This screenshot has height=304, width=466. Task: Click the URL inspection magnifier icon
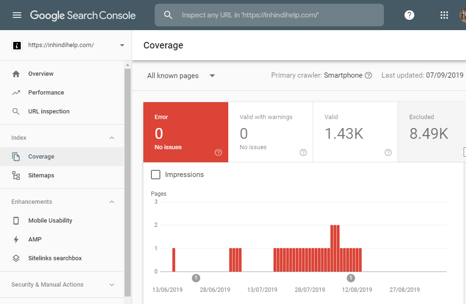pos(16,112)
